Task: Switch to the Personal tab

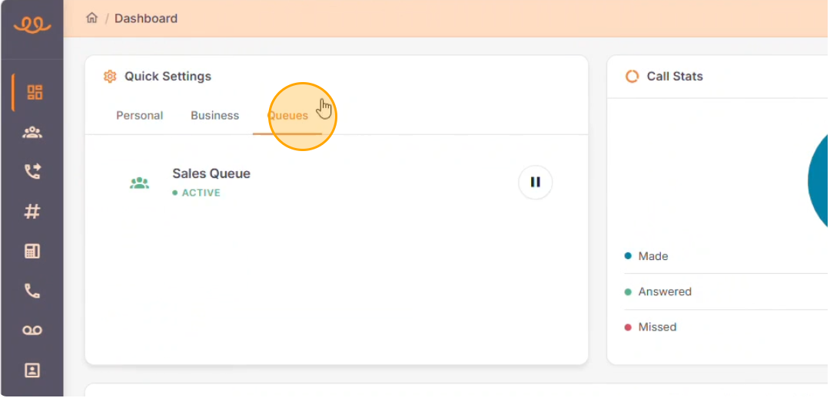Action: click(x=140, y=115)
